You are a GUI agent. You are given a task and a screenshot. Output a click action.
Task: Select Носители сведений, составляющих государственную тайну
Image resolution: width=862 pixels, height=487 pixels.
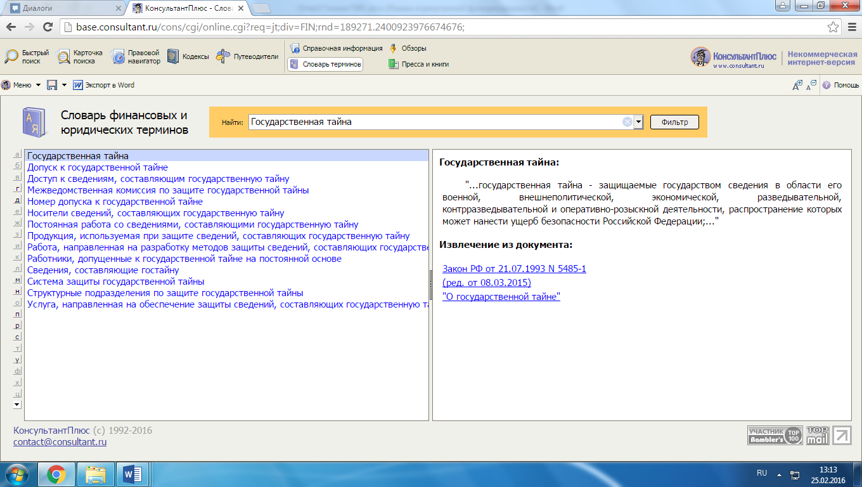[x=156, y=213]
